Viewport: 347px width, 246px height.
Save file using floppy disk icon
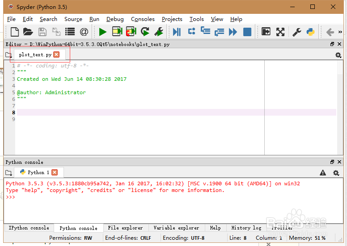coord(42,32)
